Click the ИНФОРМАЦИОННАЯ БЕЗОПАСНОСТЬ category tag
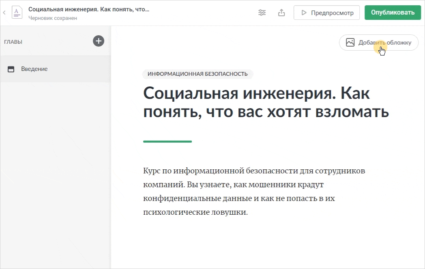This screenshot has height=269, width=425. pyautogui.click(x=197, y=74)
